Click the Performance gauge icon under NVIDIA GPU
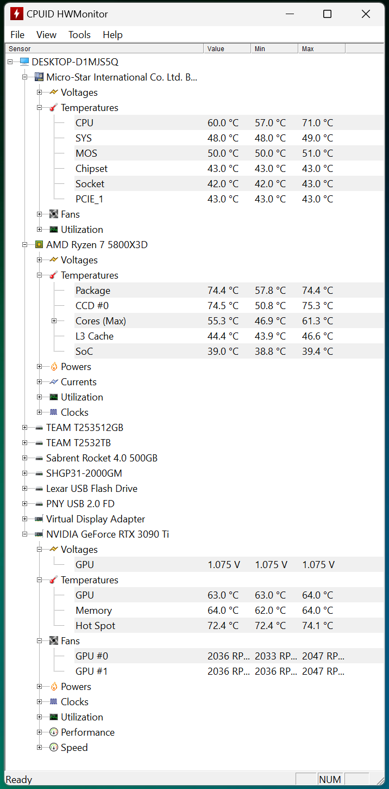 [x=53, y=732]
